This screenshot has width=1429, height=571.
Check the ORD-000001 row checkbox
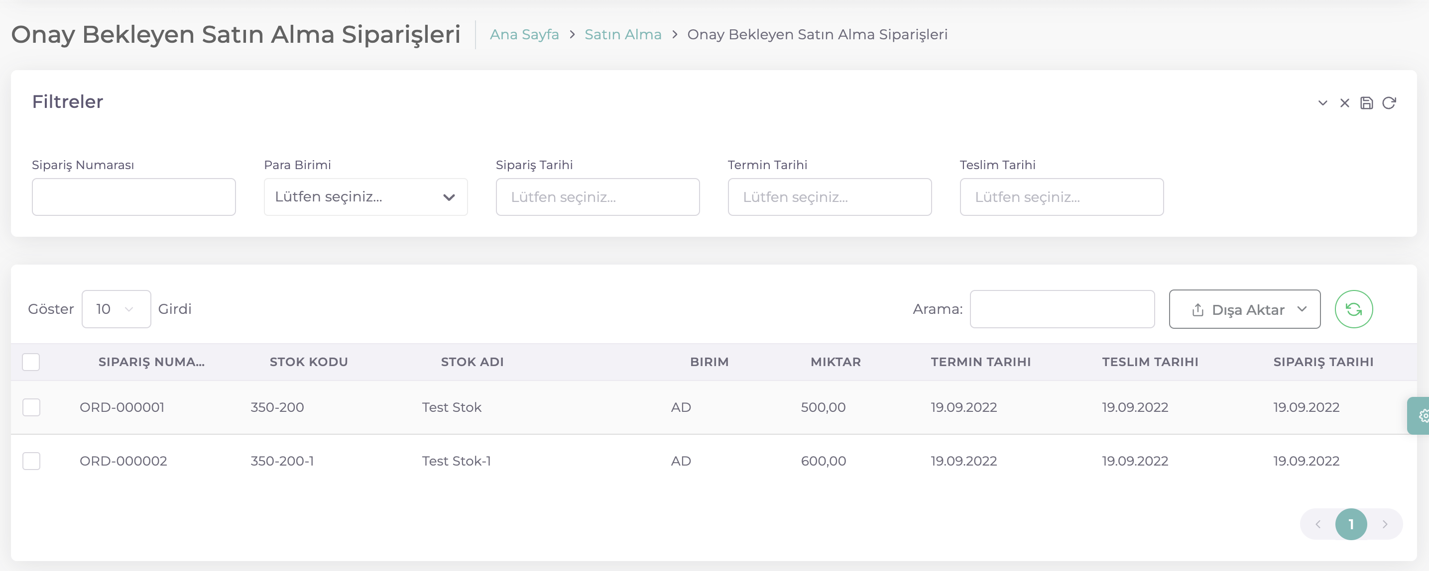point(31,407)
